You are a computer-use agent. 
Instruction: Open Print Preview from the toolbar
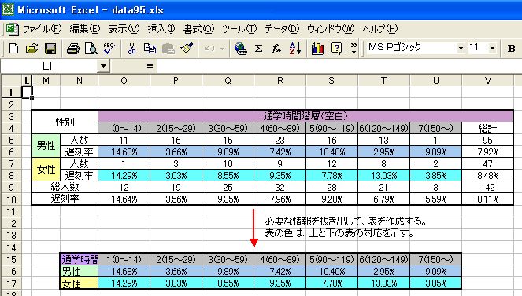coord(91,49)
